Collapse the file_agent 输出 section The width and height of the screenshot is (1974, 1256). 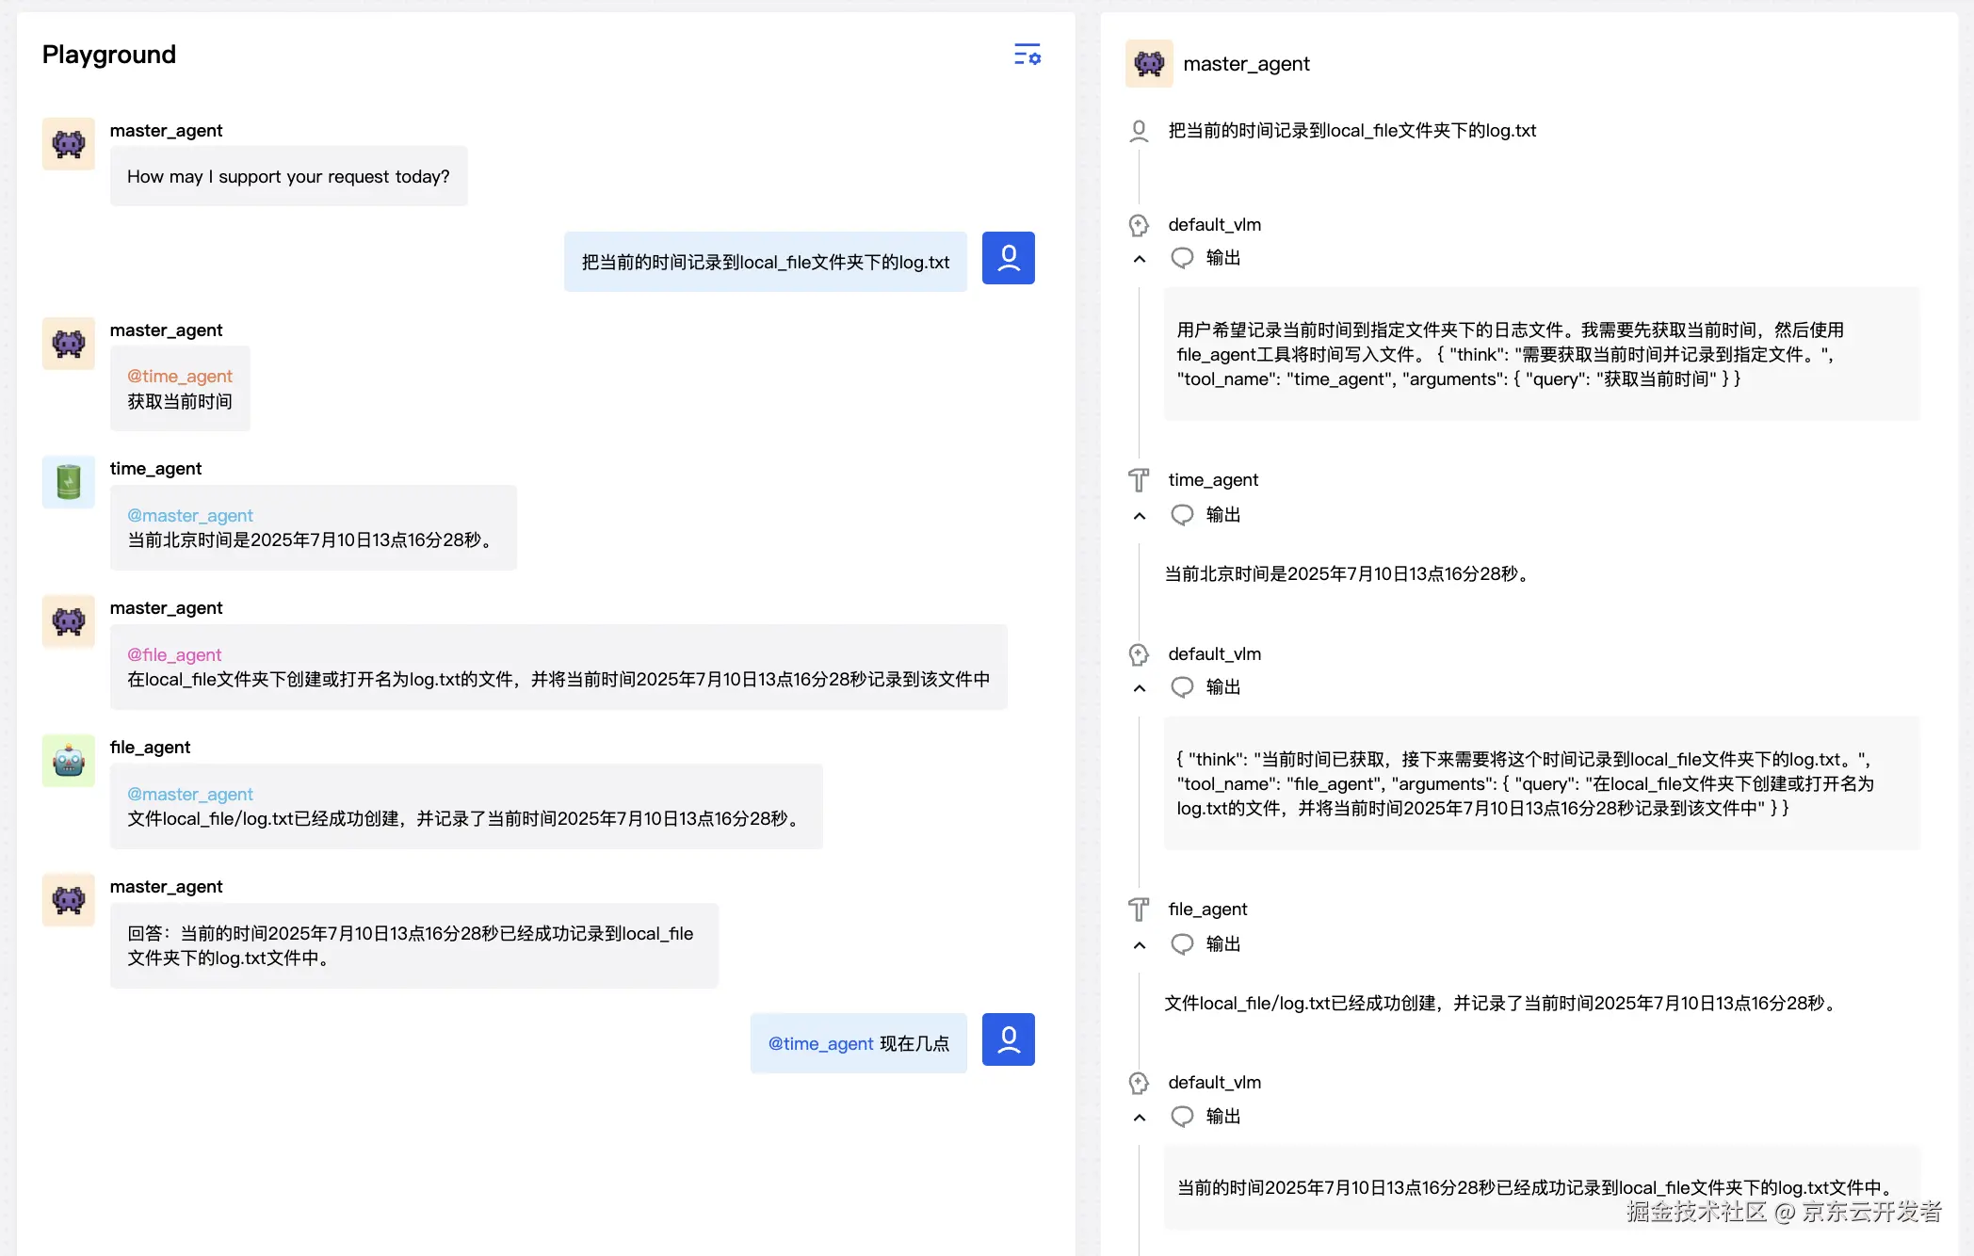(x=1139, y=944)
